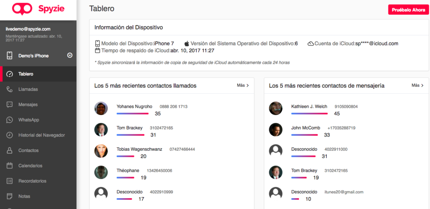Click the Llamadas phone icon

10,89
